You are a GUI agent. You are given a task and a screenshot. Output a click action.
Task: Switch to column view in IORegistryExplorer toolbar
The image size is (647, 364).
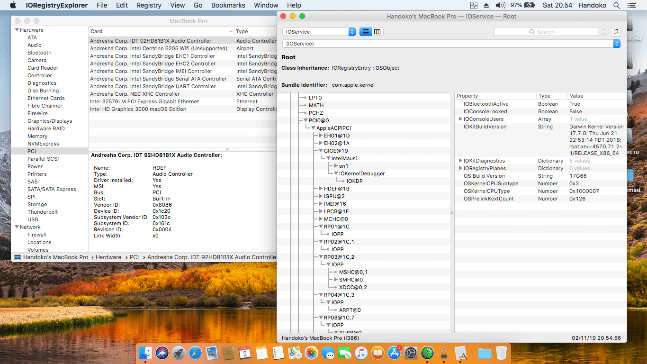(x=377, y=32)
